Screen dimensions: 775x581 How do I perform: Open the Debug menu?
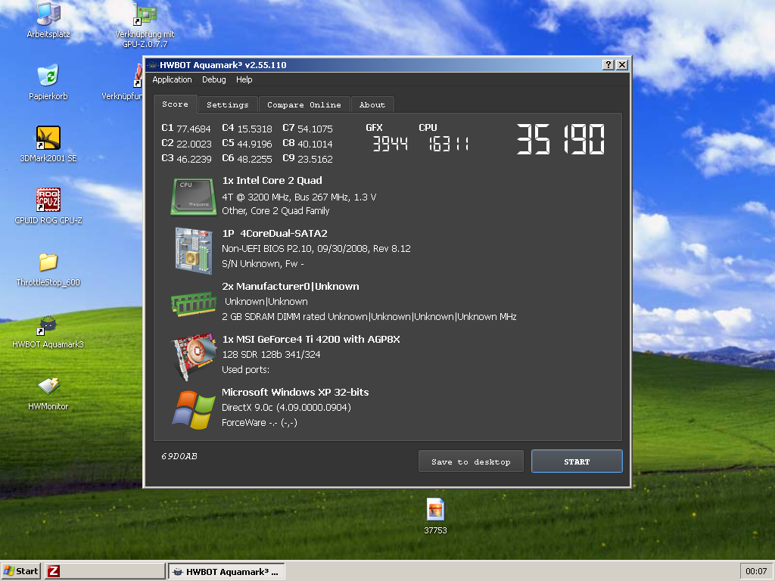click(x=214, y=79)
